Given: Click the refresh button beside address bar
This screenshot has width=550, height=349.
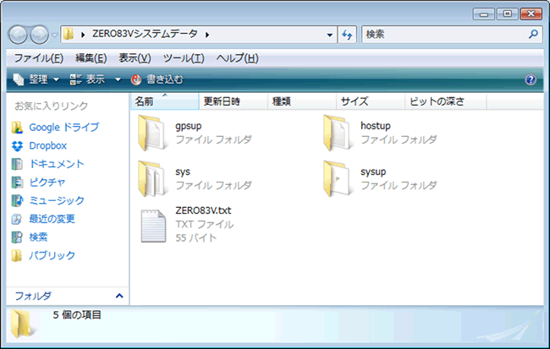Looking at the screenshot, I should (346, 35).
